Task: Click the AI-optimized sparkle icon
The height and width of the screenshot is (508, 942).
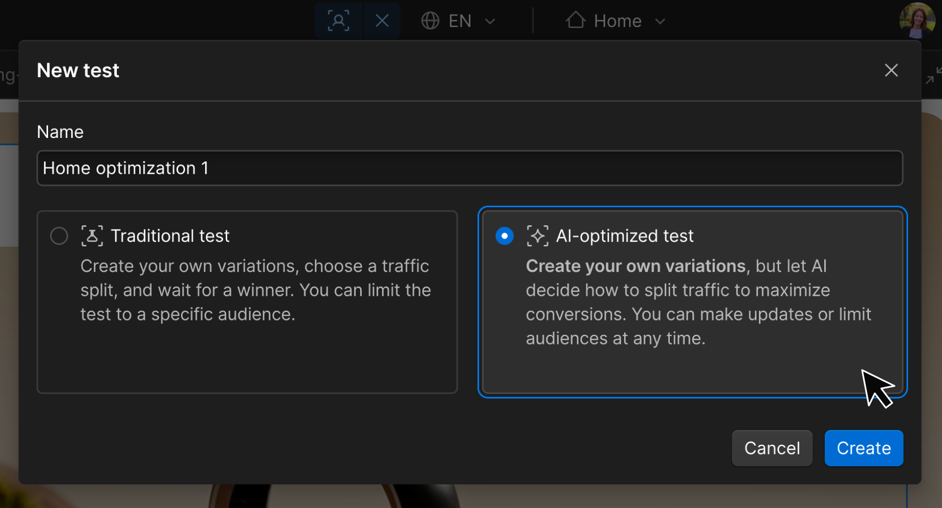Action: tap(537, 236)
